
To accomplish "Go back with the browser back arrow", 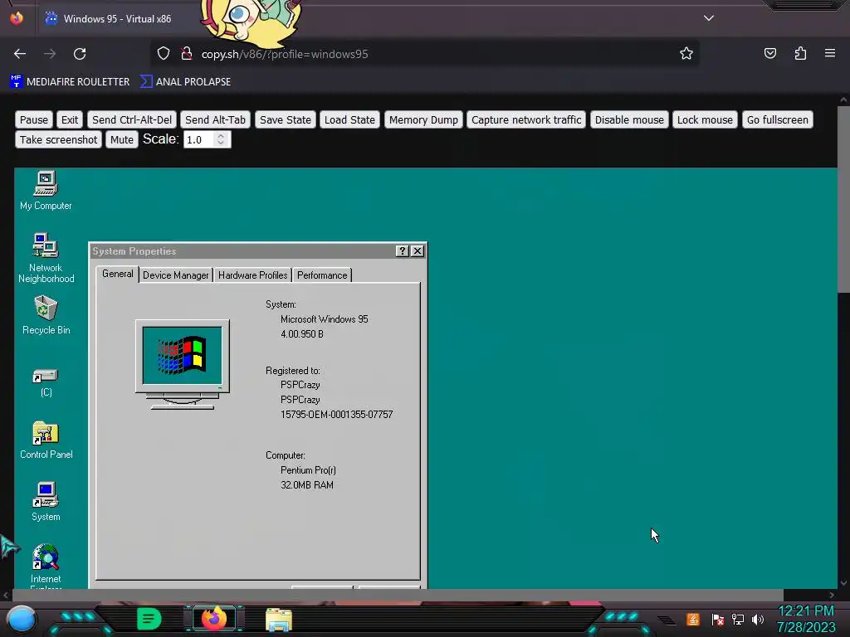I will pyautogui.click(x=20, y=54).
